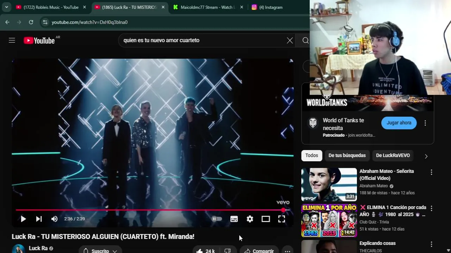
Task: Switch to Instagram browser tab
Action: pyautogui.click(x=271, y=7)
